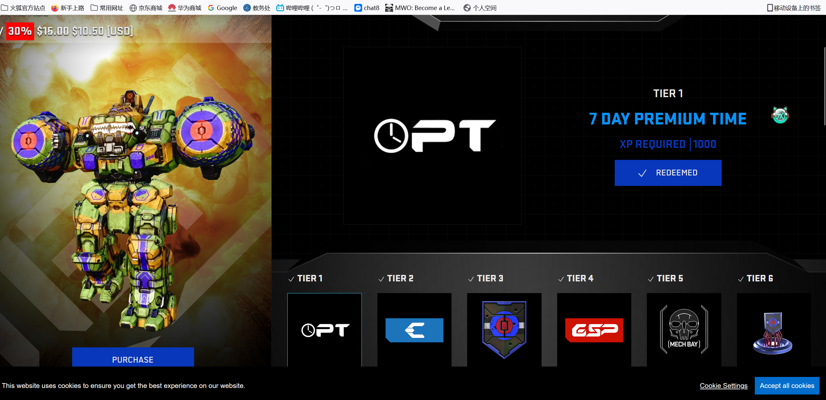Open the 京东商城 bookmark
826x400 pixels.
146,8
